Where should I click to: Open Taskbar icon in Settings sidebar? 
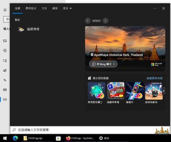pos(5,99)
